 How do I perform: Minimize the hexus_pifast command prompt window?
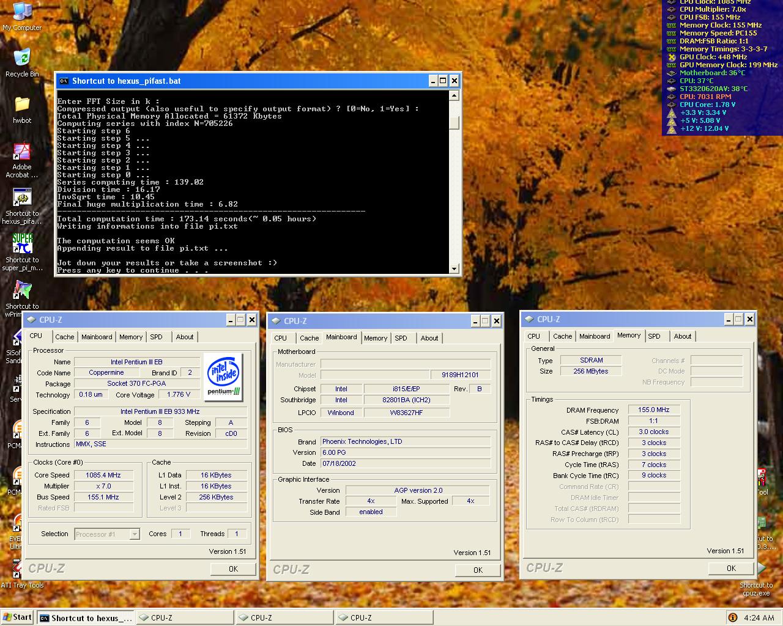tap(433, 81)
